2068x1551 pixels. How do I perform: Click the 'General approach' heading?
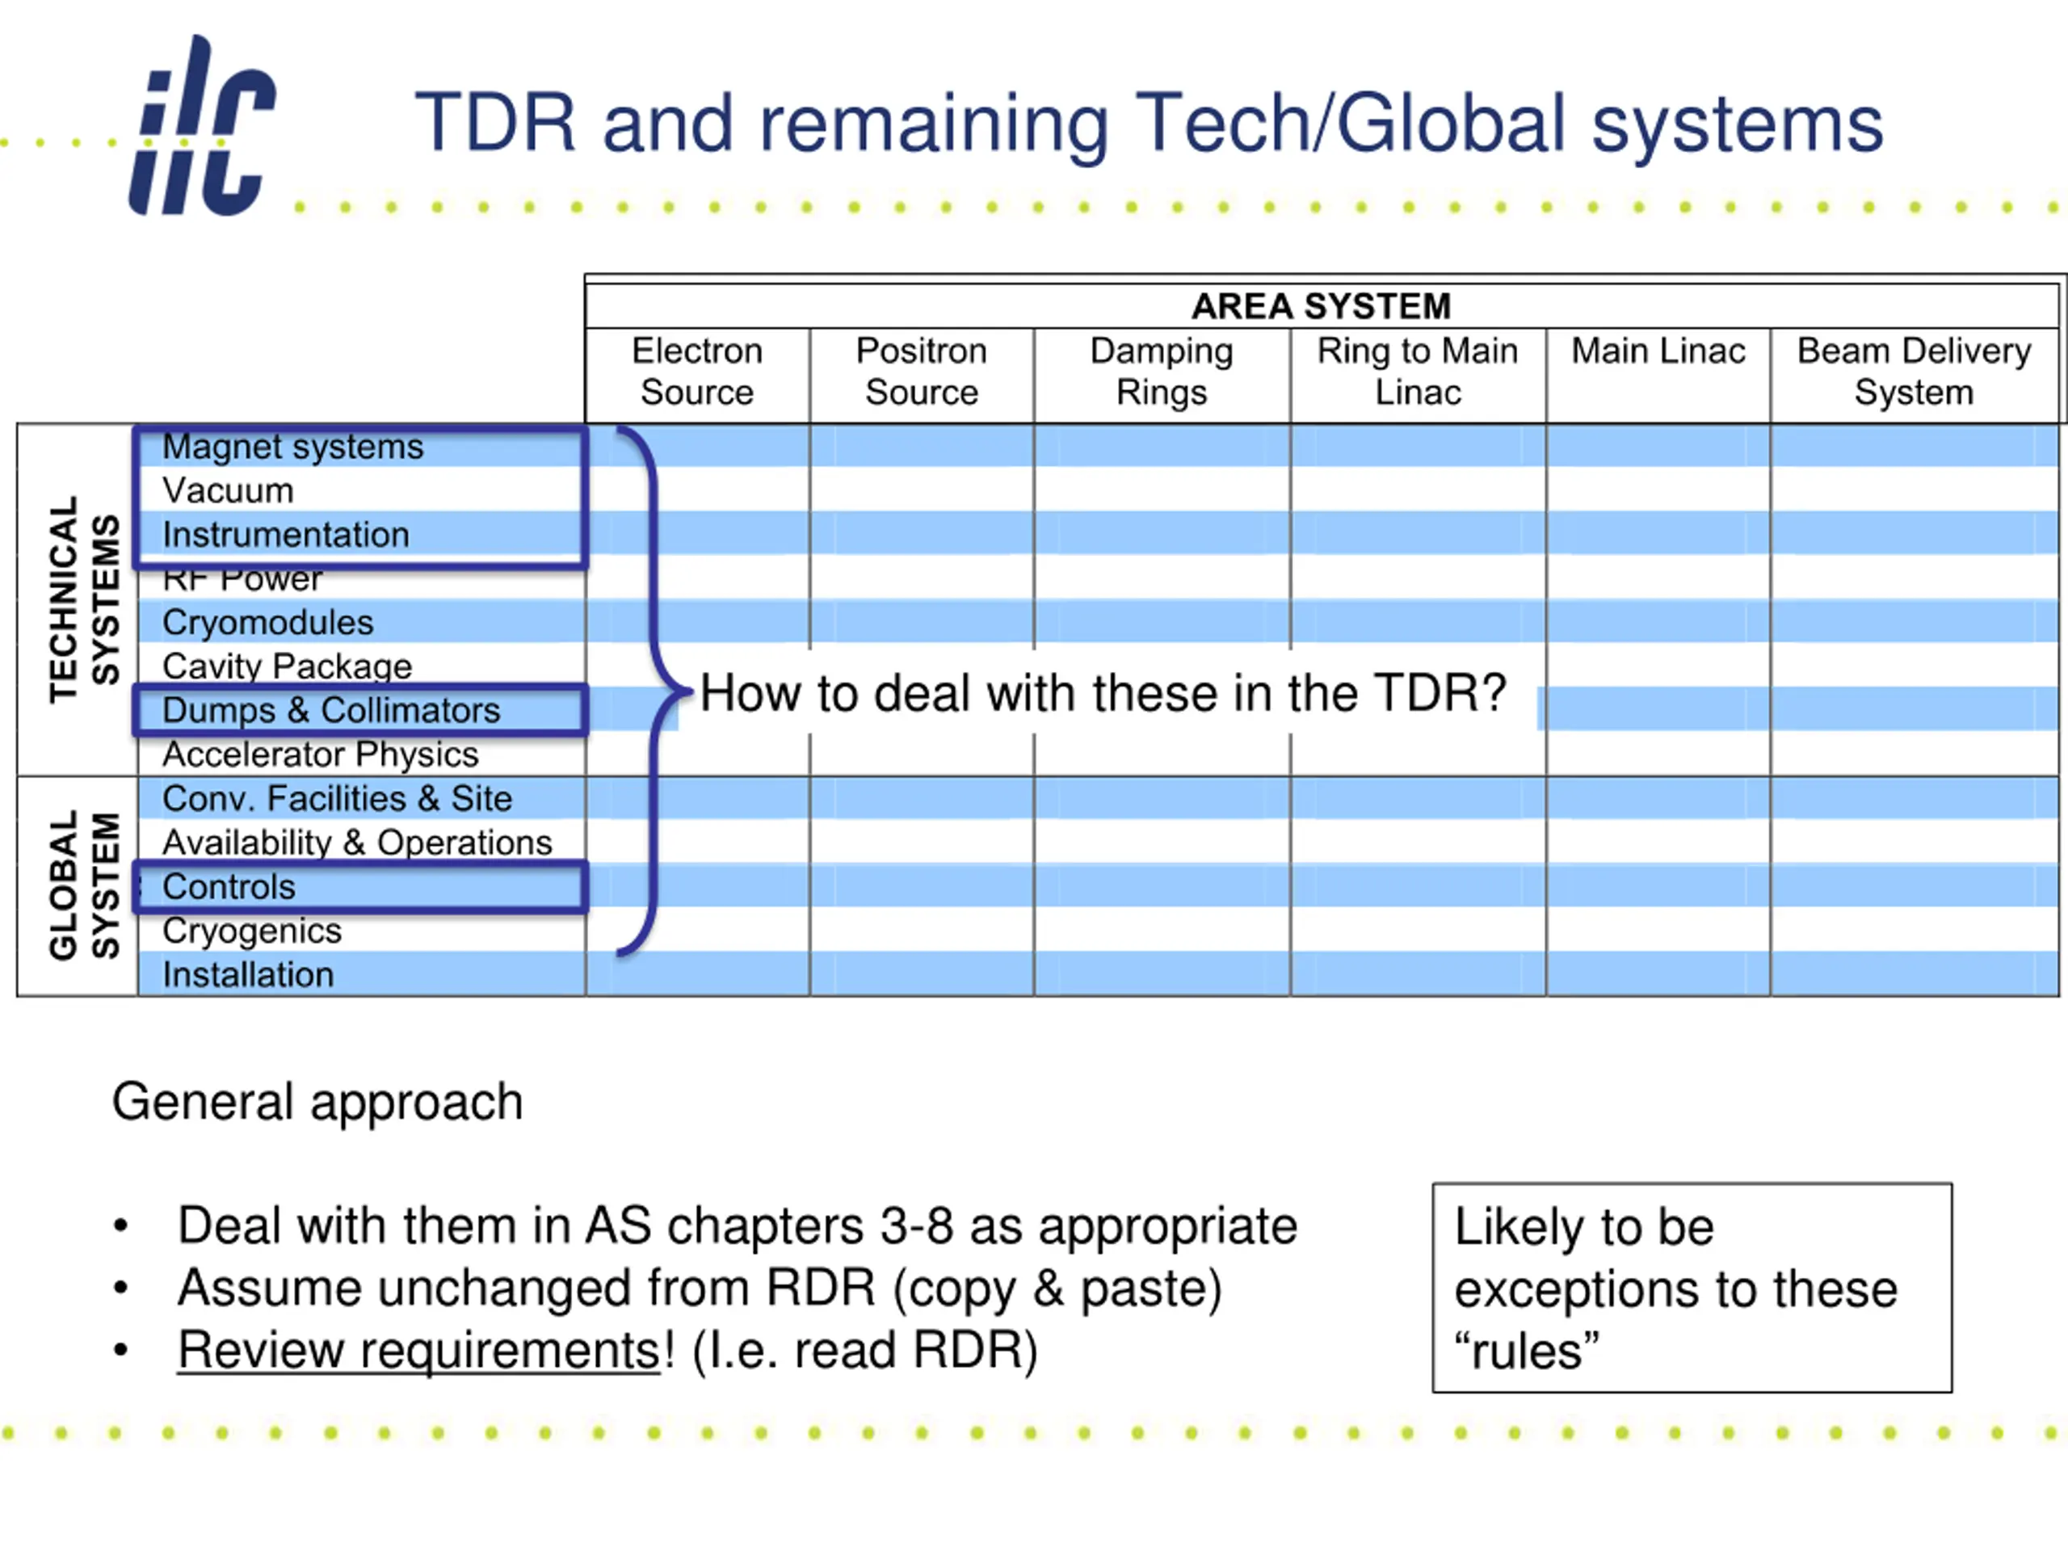[x=317, y=1102]
